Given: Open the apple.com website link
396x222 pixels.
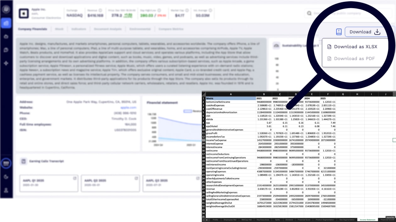Looking at the screenshot, I should pos(128,107).
